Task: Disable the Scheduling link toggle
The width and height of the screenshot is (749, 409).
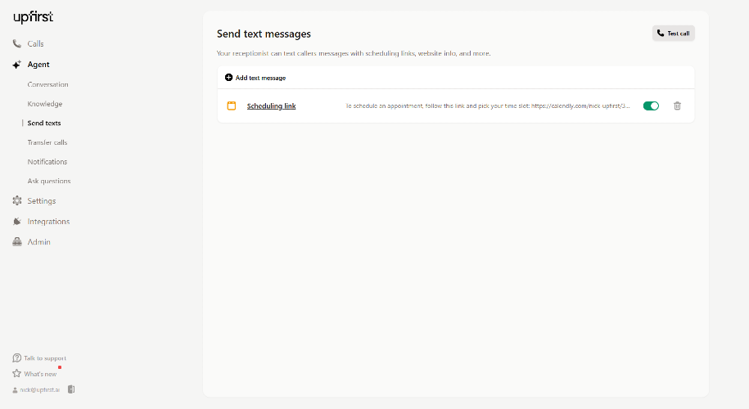Action: pos(651,106)
